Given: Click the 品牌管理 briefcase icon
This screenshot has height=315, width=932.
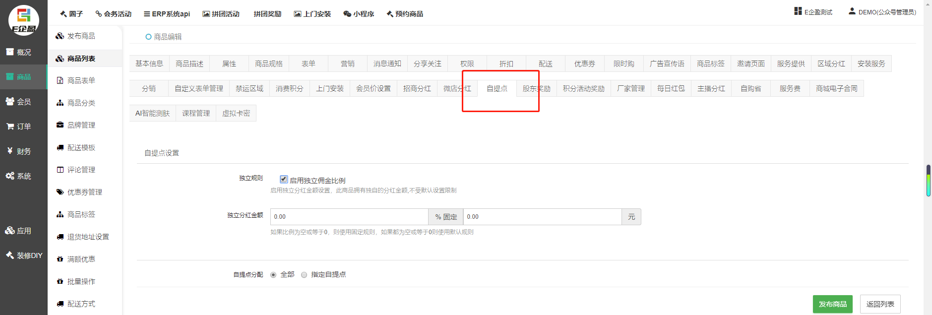Looking at the screenshot, I should 60,125.
